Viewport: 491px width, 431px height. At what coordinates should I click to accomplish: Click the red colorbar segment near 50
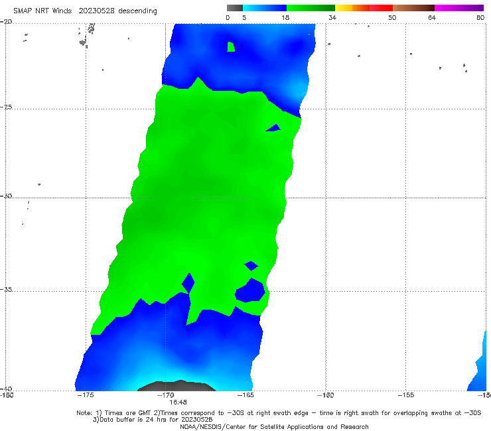[381, 8]
